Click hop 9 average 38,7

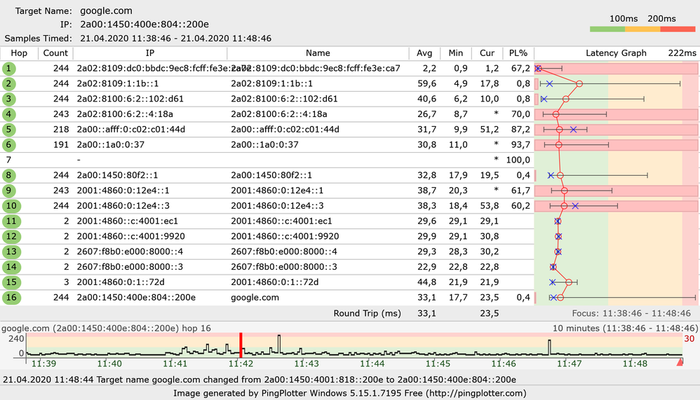pyautogui.click(x=426, y=191)
